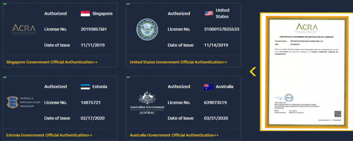Enlarge the ACRA certificate image

(x=306, y=72)
